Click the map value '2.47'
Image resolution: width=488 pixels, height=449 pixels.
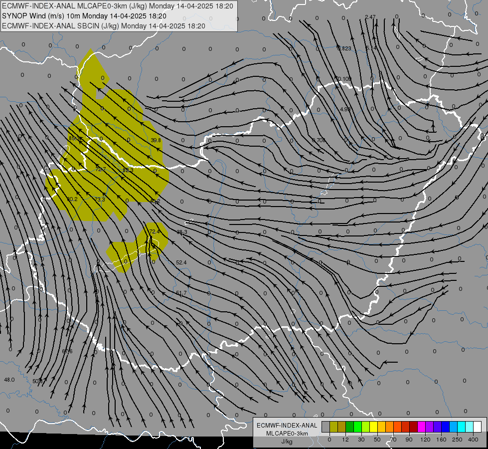point(370,17)
